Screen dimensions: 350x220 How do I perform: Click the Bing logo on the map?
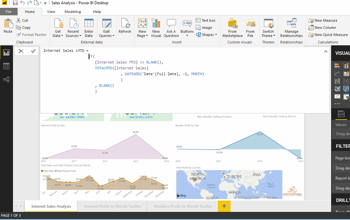181,195
